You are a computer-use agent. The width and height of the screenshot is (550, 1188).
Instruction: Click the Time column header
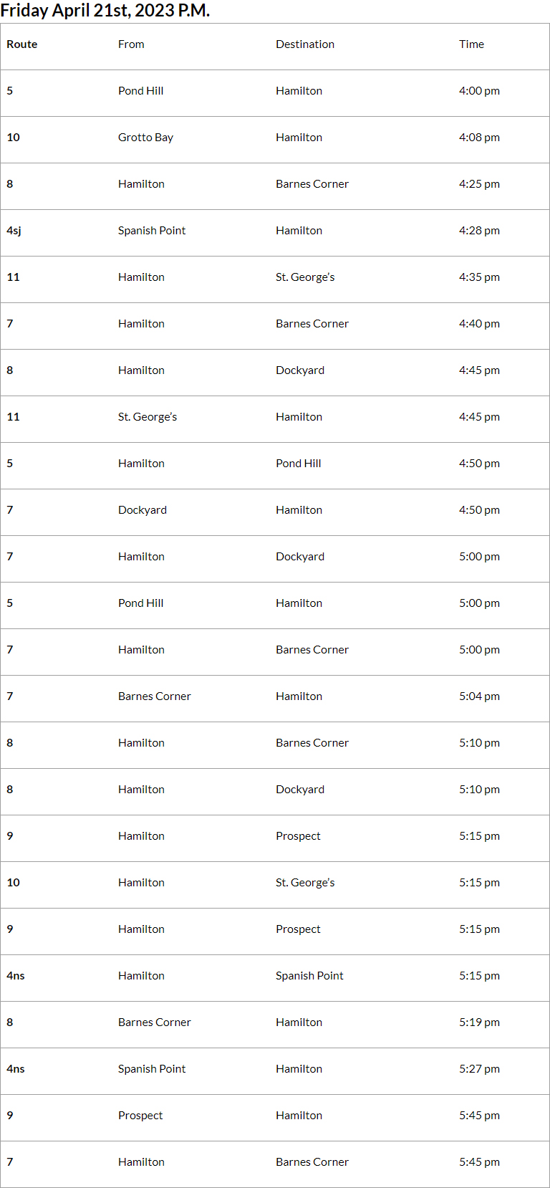pyautogui.click(x=471, y=44)
